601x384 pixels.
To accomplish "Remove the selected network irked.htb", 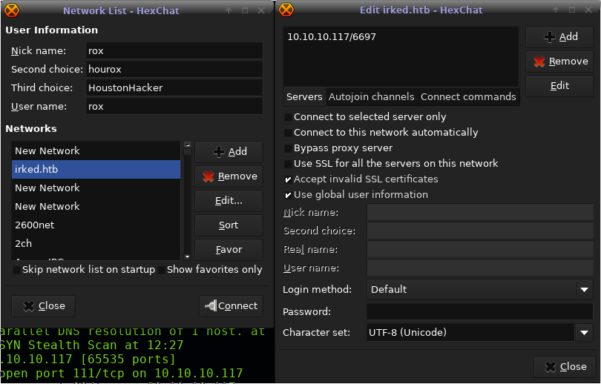I will point(229,176).
